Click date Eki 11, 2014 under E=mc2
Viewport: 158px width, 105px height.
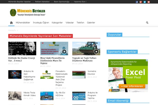(13, 64)
